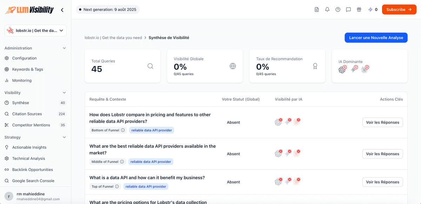Click the Keywords & Tags target icon

pos(7,69)
